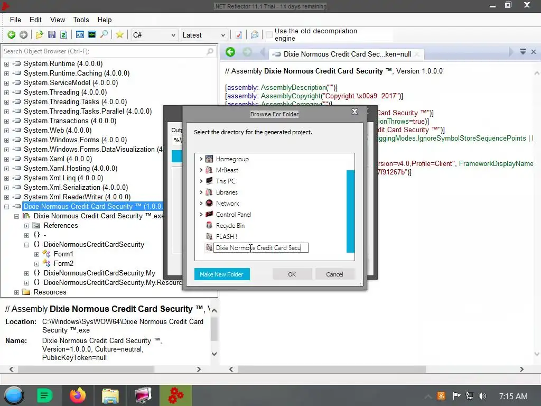Click the Open Assembly folder icon

[x=39, y=35]
